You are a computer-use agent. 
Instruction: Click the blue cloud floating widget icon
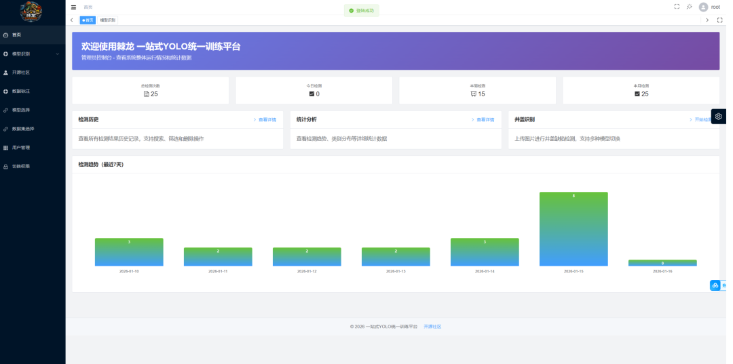click(x=715, y=285)
